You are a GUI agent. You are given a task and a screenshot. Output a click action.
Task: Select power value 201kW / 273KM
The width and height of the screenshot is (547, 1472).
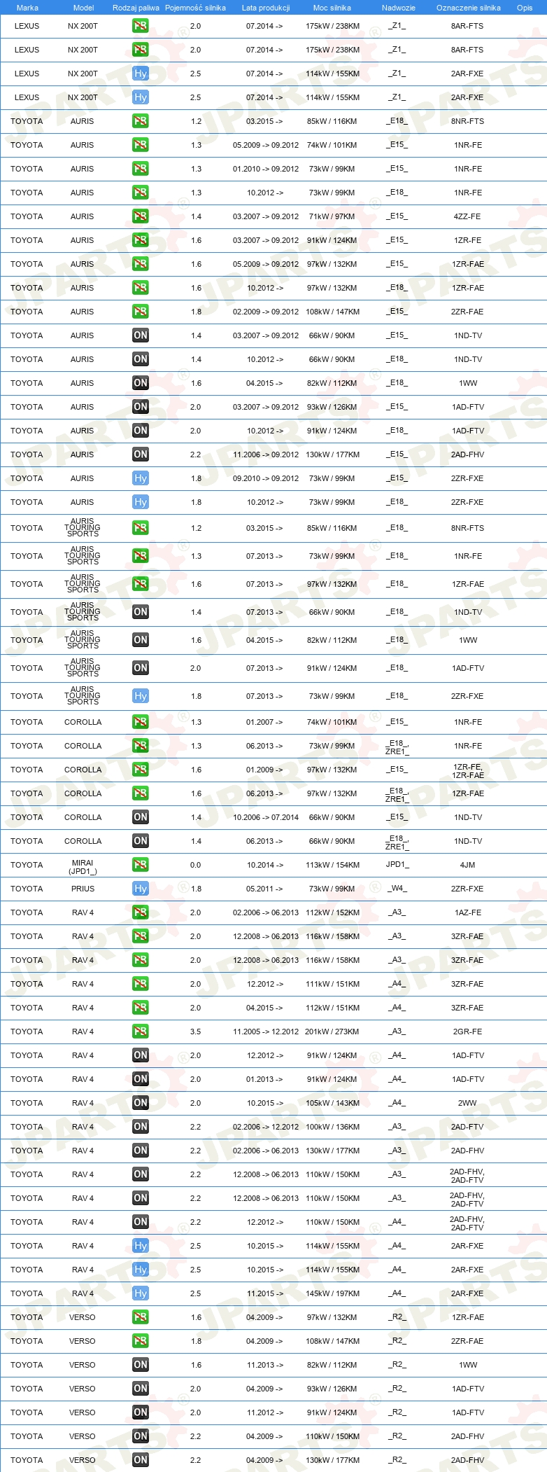[332, 1032]
